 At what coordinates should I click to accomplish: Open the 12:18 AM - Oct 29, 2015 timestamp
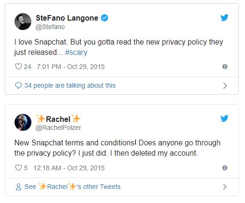(x=69, y=168)
